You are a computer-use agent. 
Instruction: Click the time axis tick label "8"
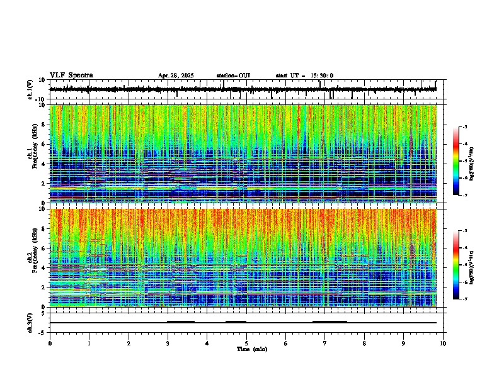(364, 343)
